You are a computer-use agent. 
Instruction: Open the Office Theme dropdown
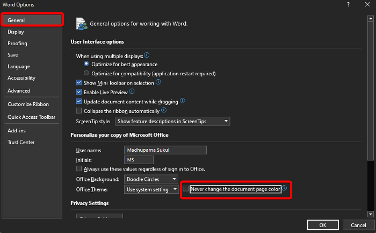pos(151,189)
